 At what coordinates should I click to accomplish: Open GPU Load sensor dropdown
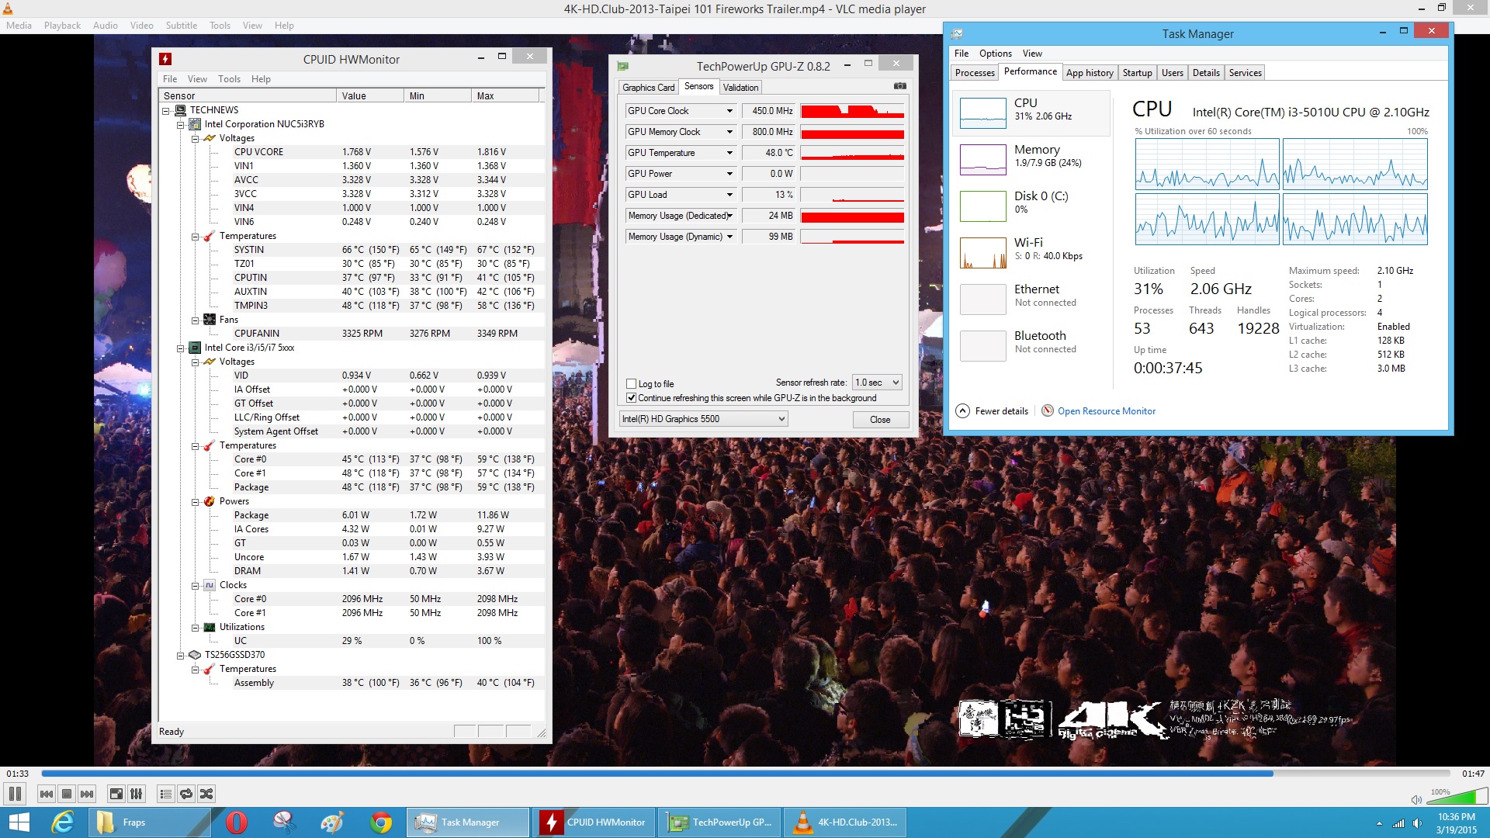click(x=729, y=195)
